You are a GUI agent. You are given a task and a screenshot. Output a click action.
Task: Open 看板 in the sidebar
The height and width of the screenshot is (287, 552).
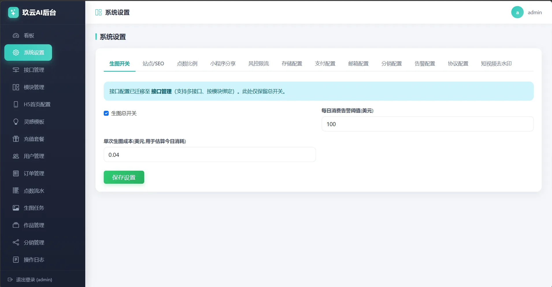(29, 36)
